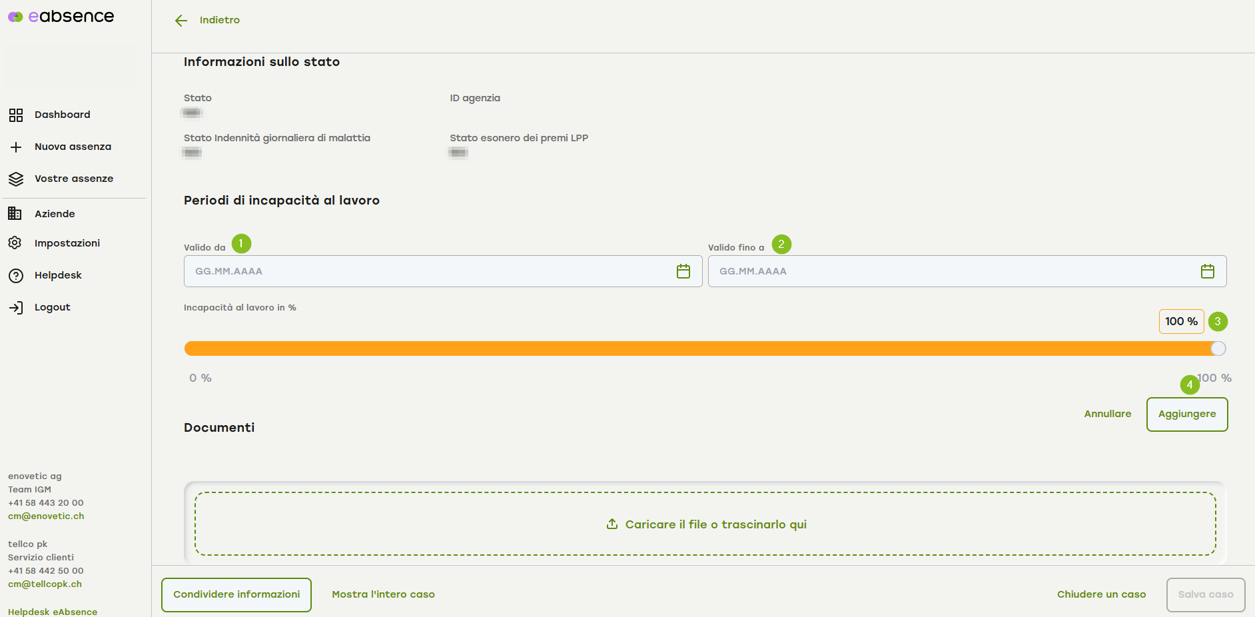Viewport: 1255px width, 617px height.
Task: Click Condividere informazioni button
Action: [236, 594]
